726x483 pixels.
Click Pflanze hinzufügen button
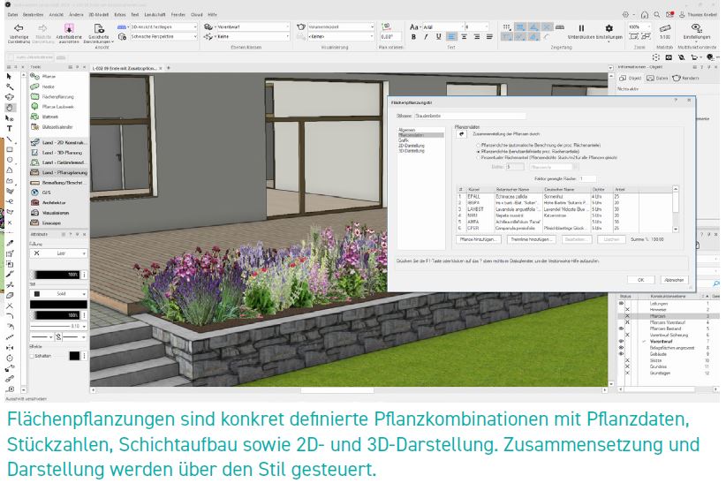[x=479, y=239]
